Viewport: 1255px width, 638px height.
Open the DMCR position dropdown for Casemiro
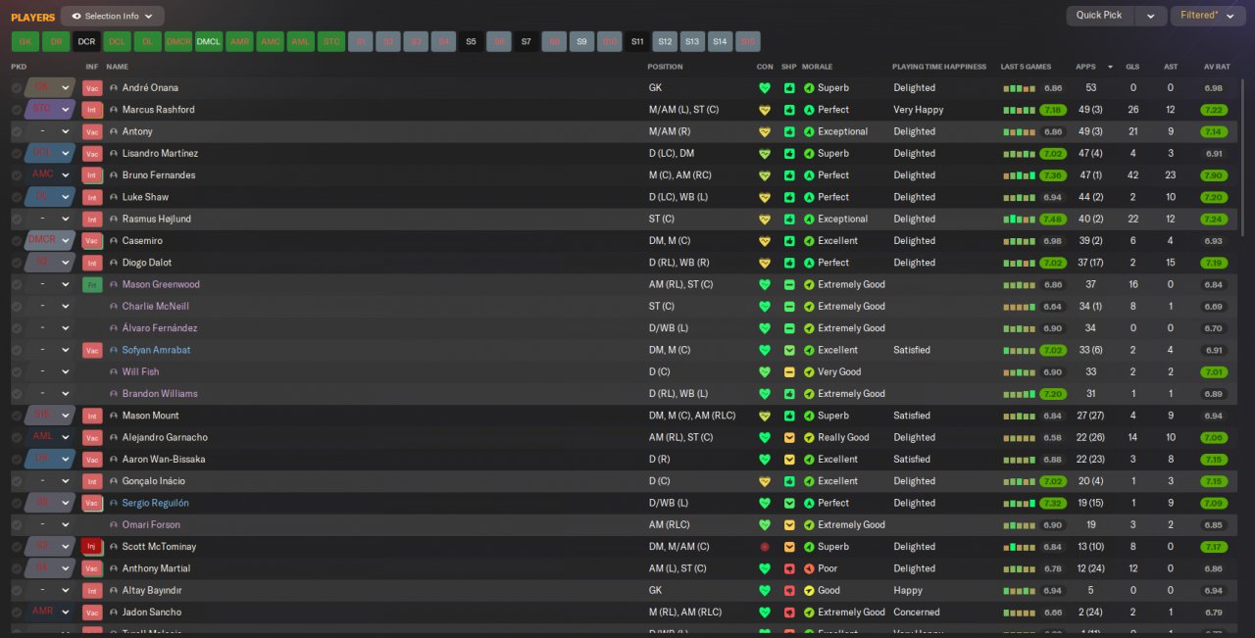pyautogui.click(x=51, y=241)
